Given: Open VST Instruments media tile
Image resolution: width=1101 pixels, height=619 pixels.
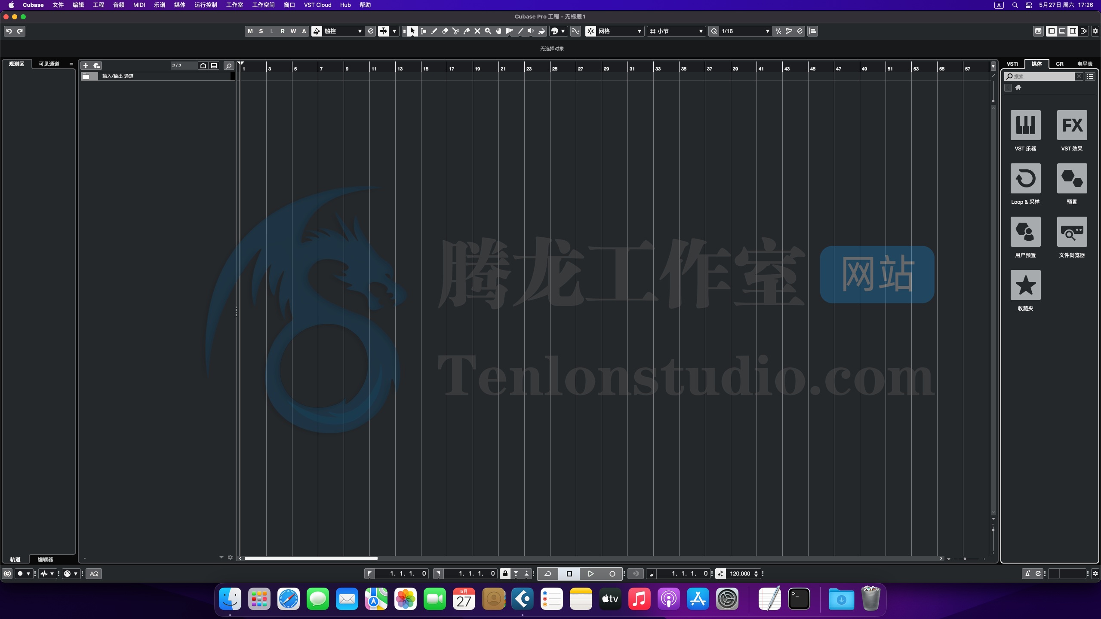Looking at the screenshot, I should point(1025,125).
